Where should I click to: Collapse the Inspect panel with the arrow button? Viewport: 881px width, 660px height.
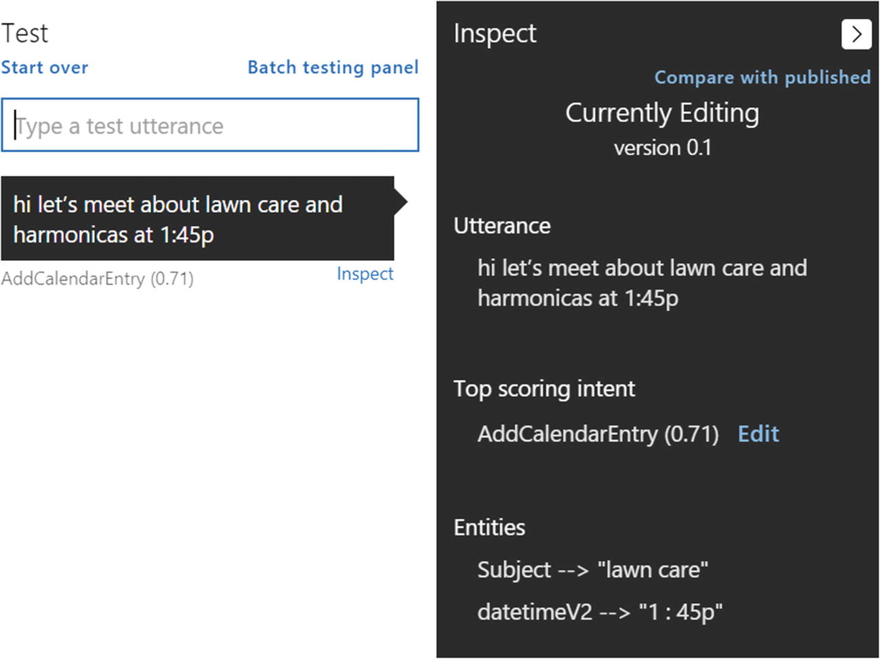click(x=856, y=34)
